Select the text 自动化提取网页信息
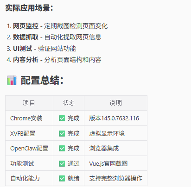191x187 pixels. click(x=73, y=37)
